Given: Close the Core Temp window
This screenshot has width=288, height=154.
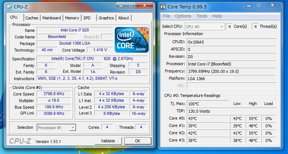Looking at the screenshot, I should coord(272,5).
